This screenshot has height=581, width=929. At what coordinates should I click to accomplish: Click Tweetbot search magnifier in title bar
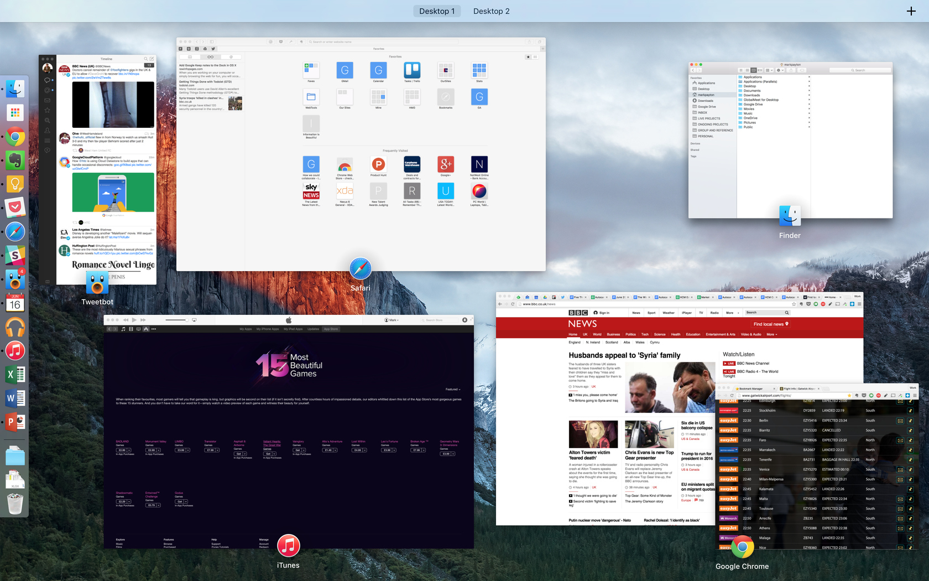[145, 59]
